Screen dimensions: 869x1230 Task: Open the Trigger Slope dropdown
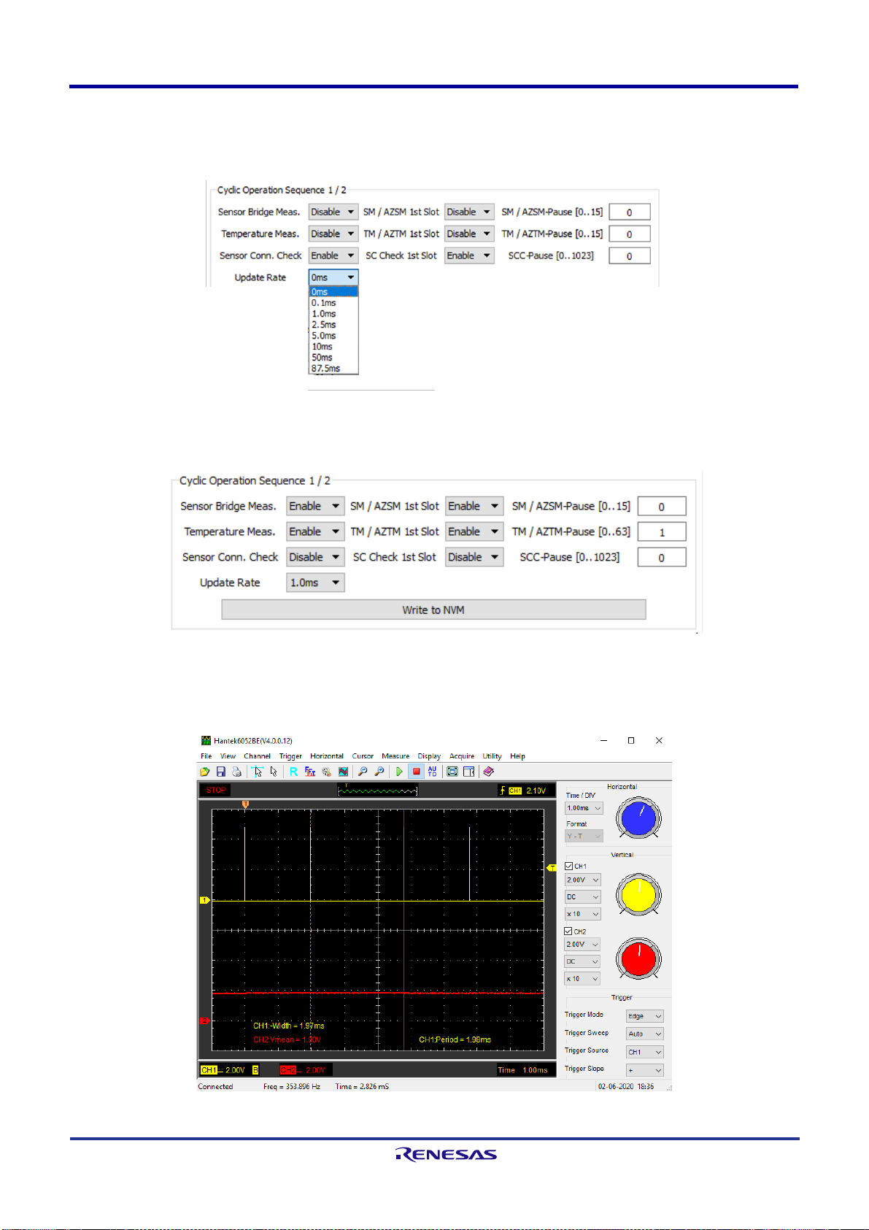coord(645,1070)
